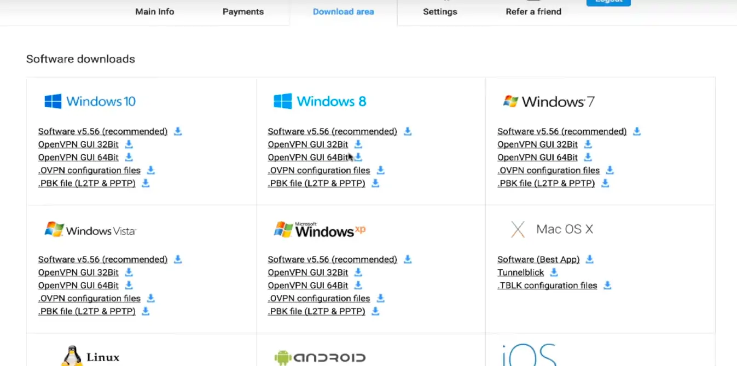This screenshot has height=366, width=737.
Task: Click the Windows 7 logo
Action: click(549, 101)
